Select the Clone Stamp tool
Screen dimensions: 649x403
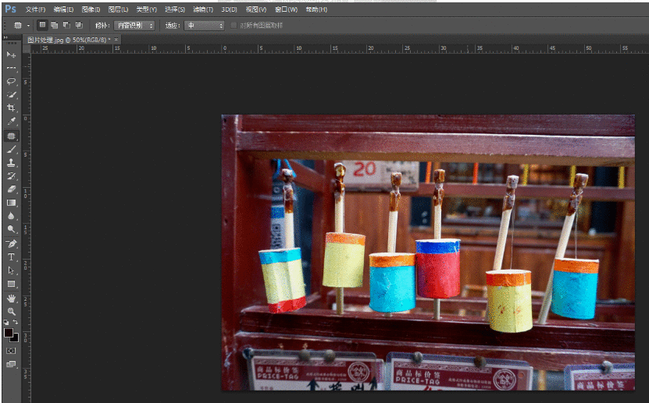(x=11, y=162)
